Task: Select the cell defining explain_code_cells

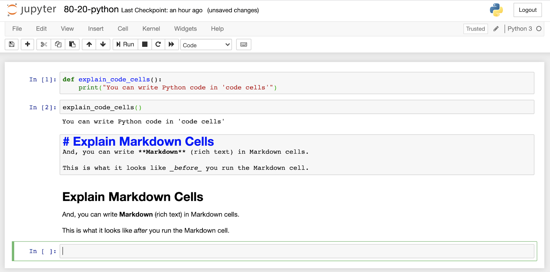Action: point(297,83)
